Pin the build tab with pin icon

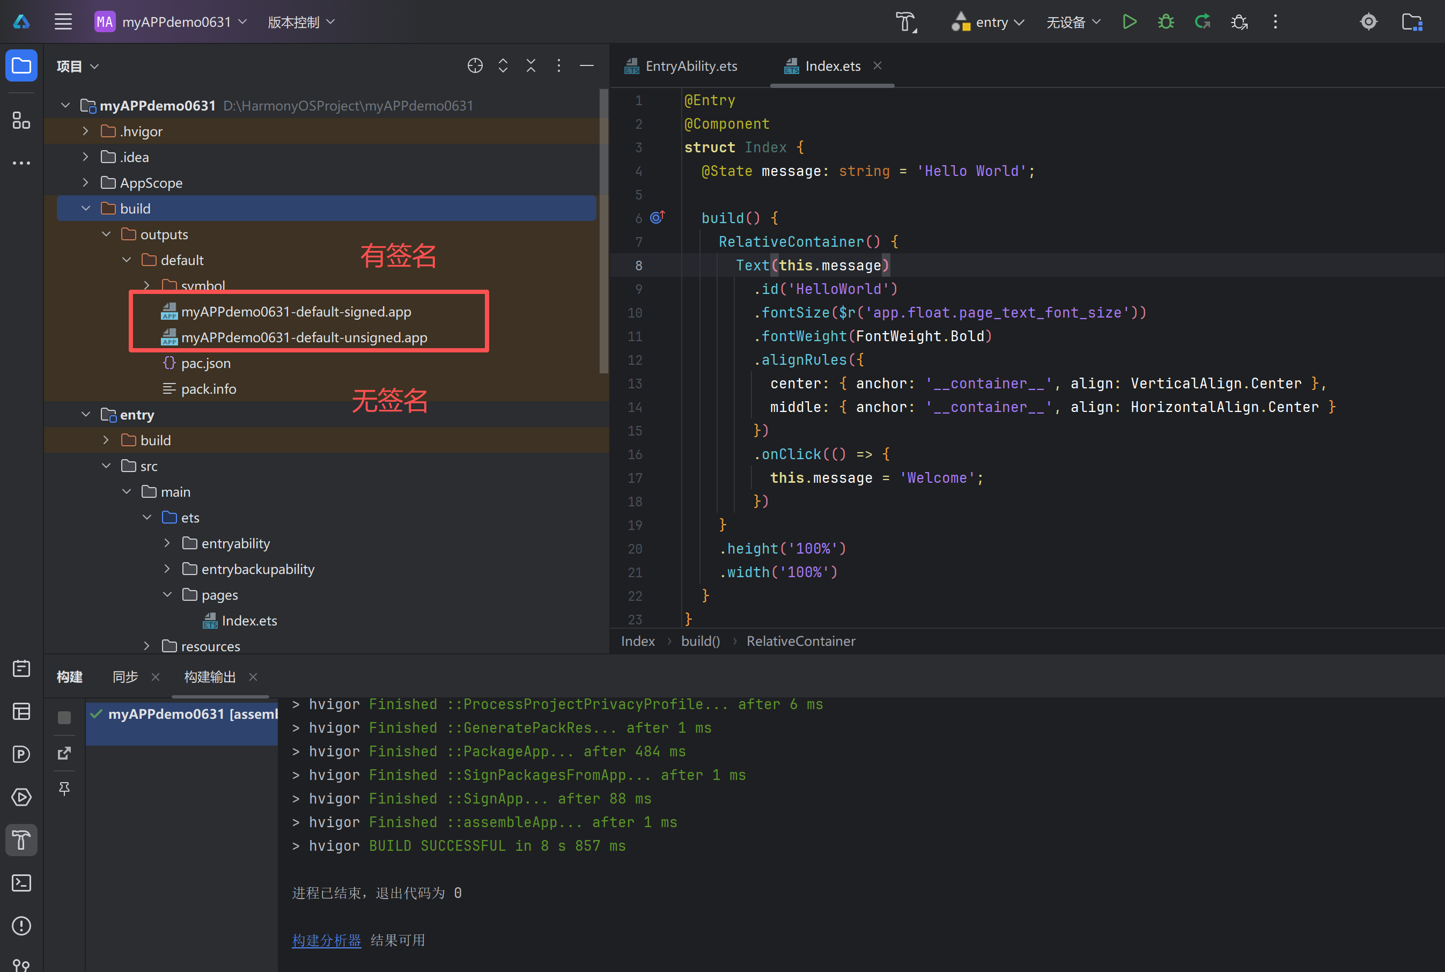pyautogui.click(x=64, y=789)
